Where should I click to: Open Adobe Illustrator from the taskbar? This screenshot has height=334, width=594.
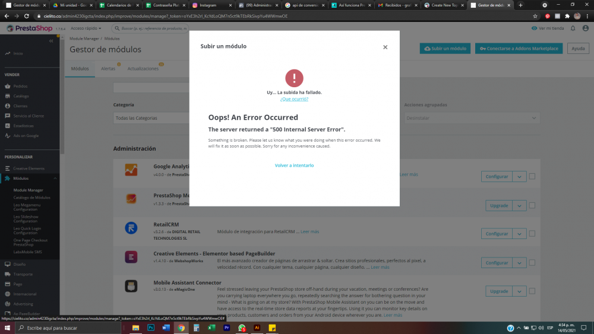(x=257, y=328)
